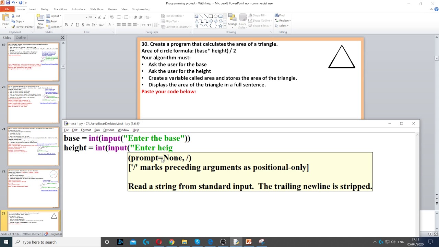The width and height of the screenshot is (439, 247).
Task: Click the spell check status bar icon
Action: click(x=46, y=234)
